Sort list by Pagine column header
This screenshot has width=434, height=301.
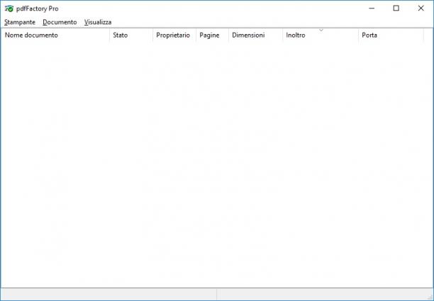pyautogui.click(x=212, y=35)
